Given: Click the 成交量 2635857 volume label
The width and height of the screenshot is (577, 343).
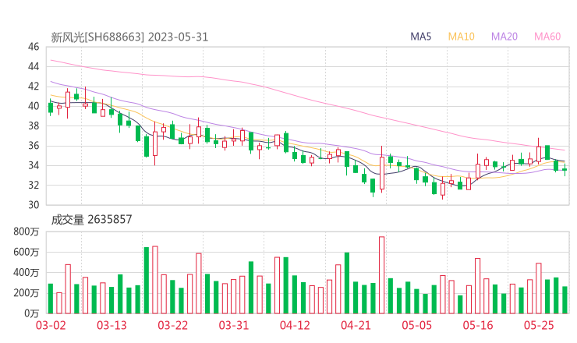Looking at the screenshot, I should [91, 220].
